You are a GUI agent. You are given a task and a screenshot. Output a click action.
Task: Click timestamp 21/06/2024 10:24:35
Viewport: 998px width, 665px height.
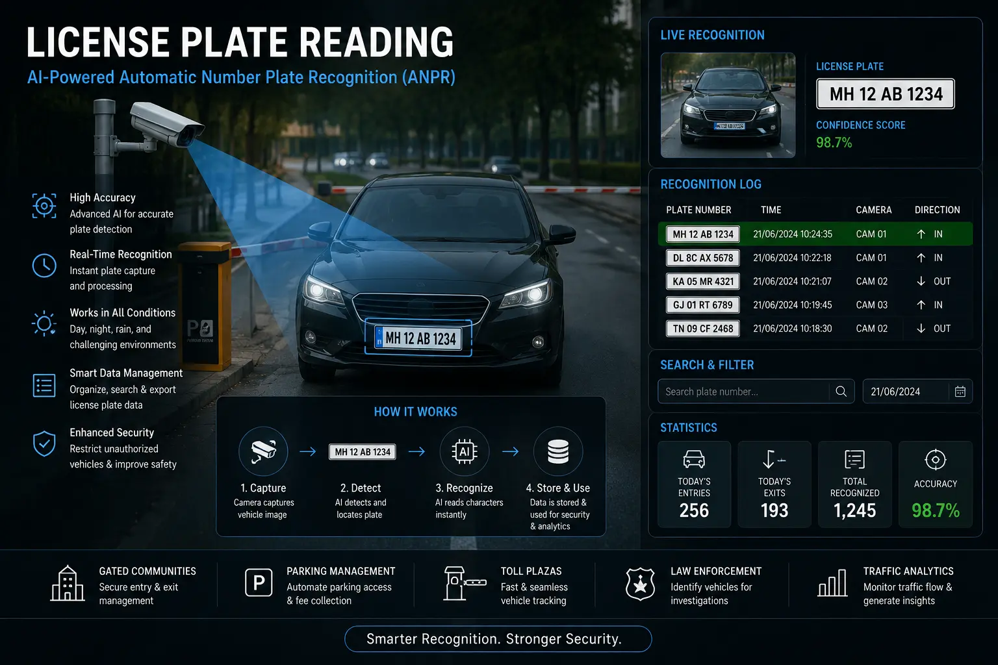coord(793,234)
